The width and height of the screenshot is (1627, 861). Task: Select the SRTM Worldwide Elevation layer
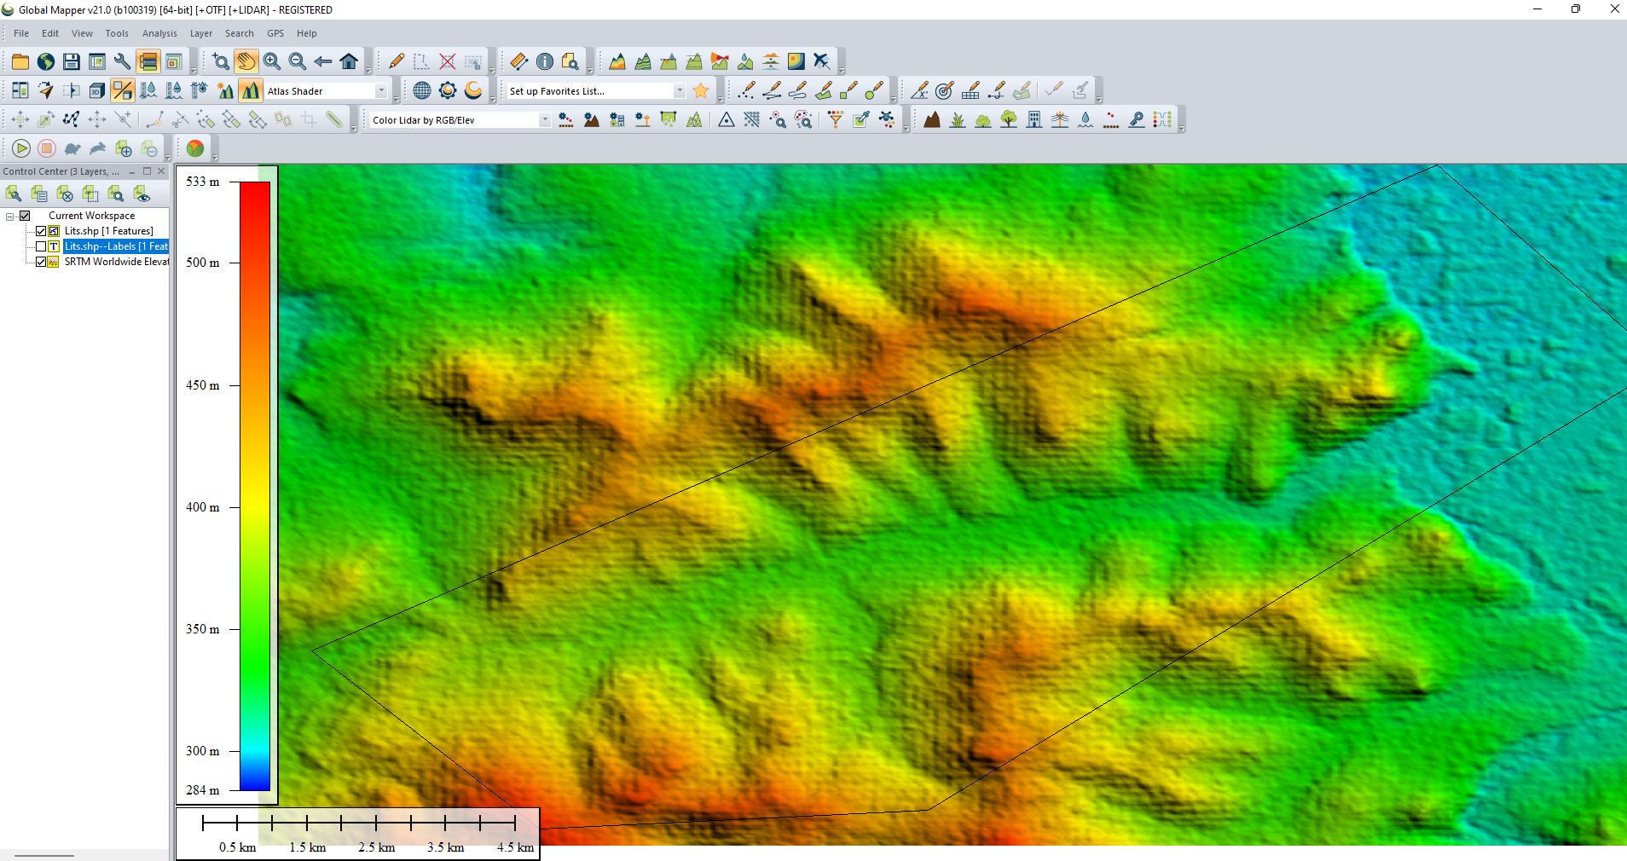(x=117, y=262)
